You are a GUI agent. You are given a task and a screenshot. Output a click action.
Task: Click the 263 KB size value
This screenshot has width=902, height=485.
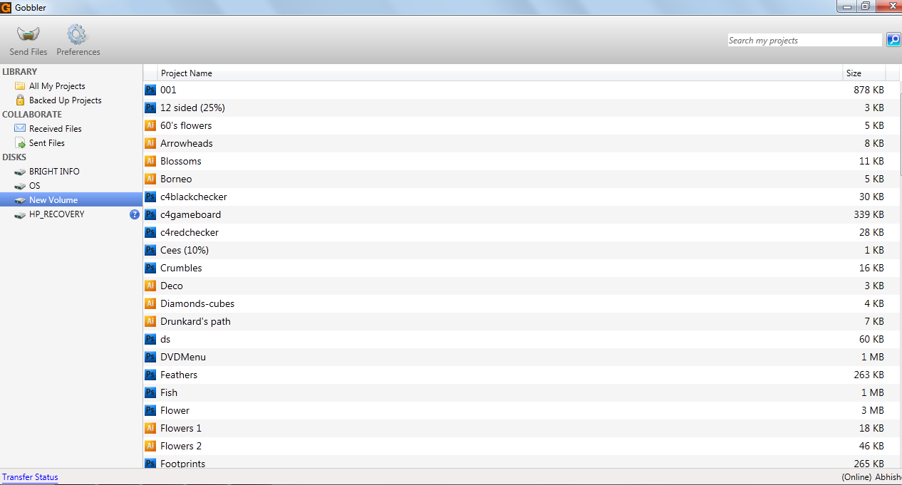869,375
